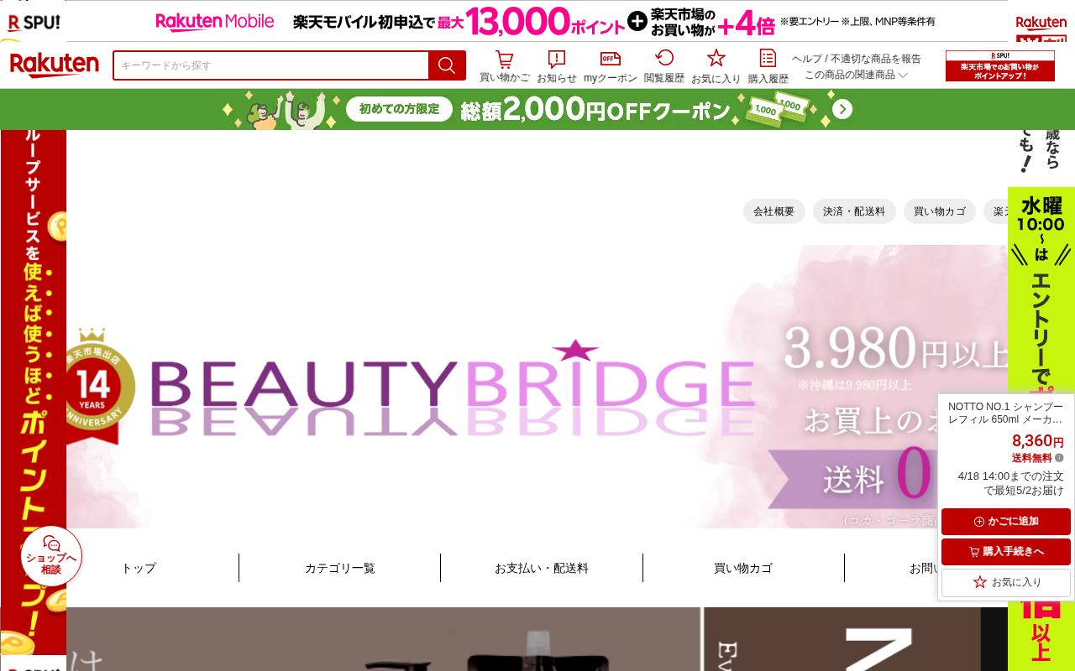Select the お支払い・配送料 navigation tab
The height and width of the screenshot is (671, 1075).
click(x=542, y=568)
